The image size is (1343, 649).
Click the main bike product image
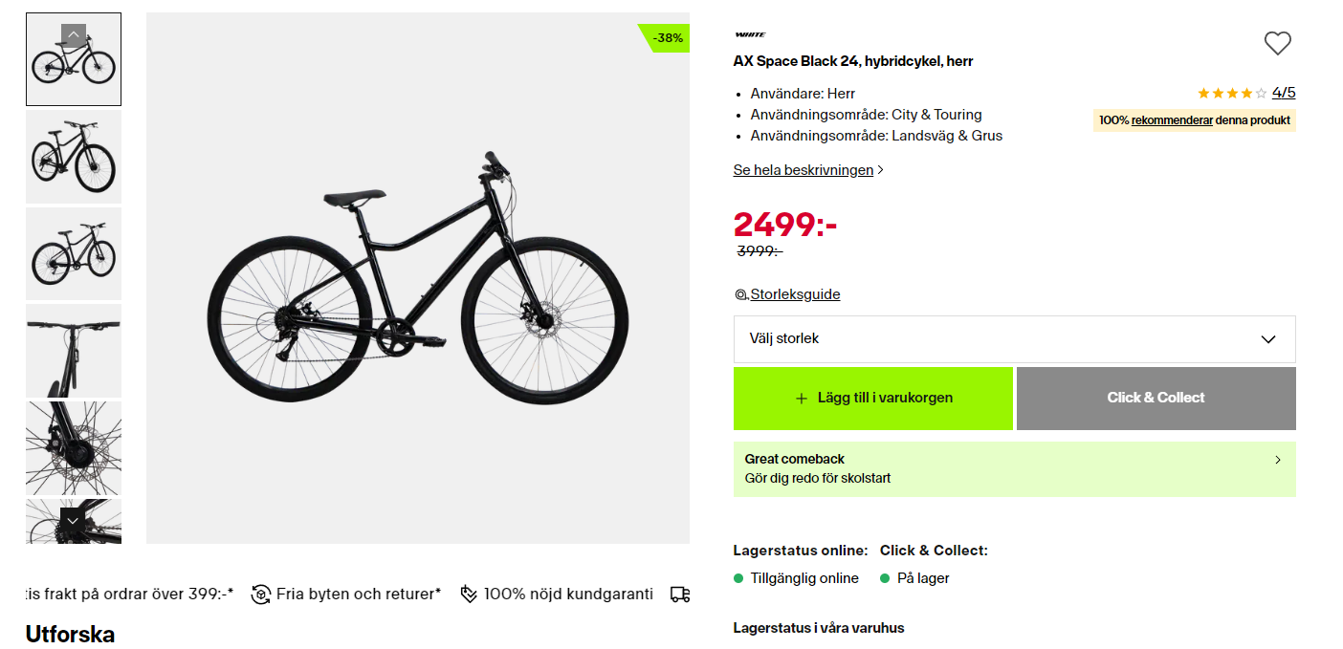point(418,277)
